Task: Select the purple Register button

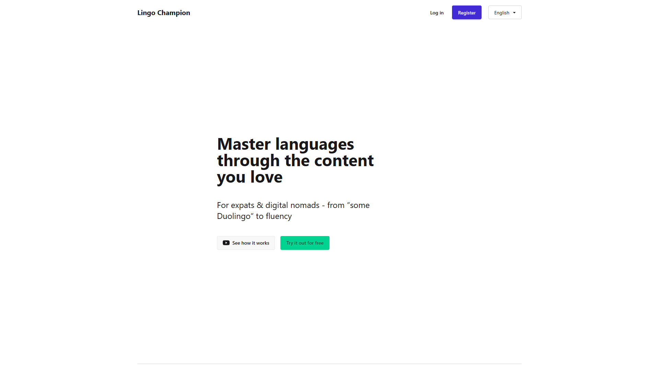Action: [466, 12]
